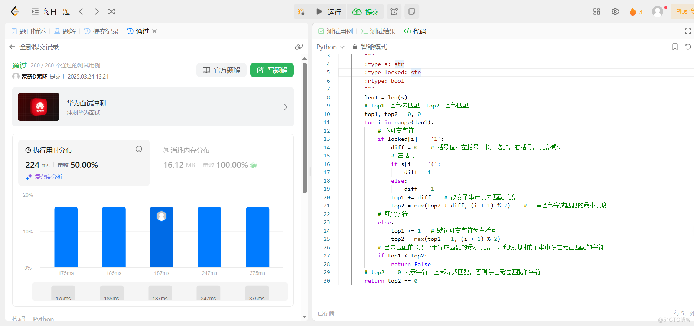
Task: Click the 16.12 MB memory value
Action: click(x=179, y=165)
